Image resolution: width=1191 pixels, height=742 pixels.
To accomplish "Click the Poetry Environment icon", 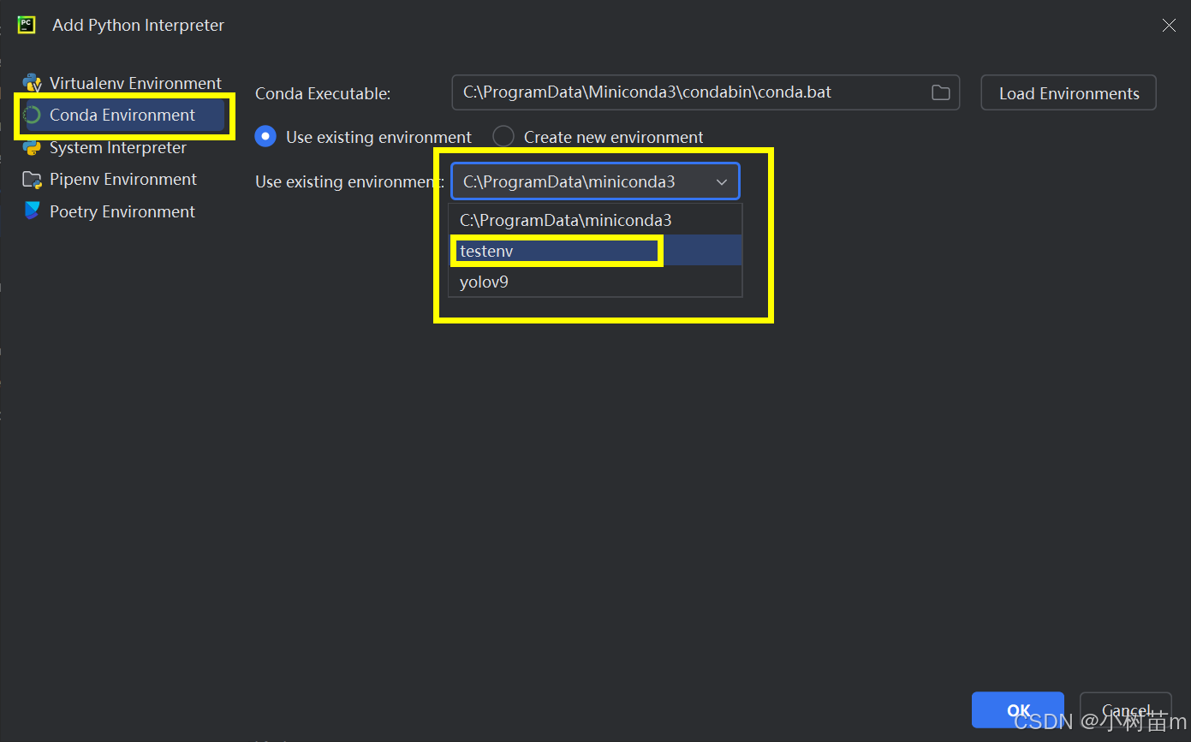I will click(x=33, y=211).
